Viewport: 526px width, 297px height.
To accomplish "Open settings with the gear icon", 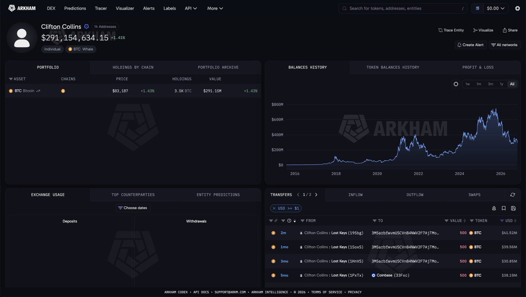I will tap(517, 8).
